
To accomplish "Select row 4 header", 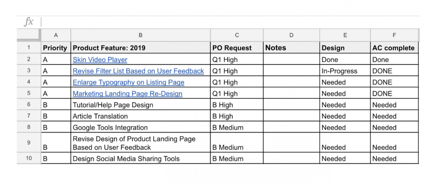I will (29, 82).
